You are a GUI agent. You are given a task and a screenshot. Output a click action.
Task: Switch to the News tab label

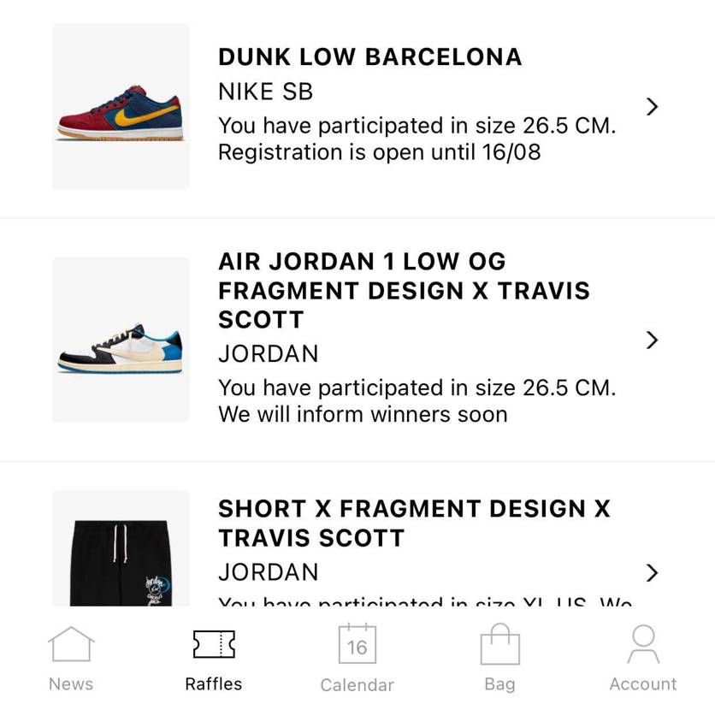(71, 684)
